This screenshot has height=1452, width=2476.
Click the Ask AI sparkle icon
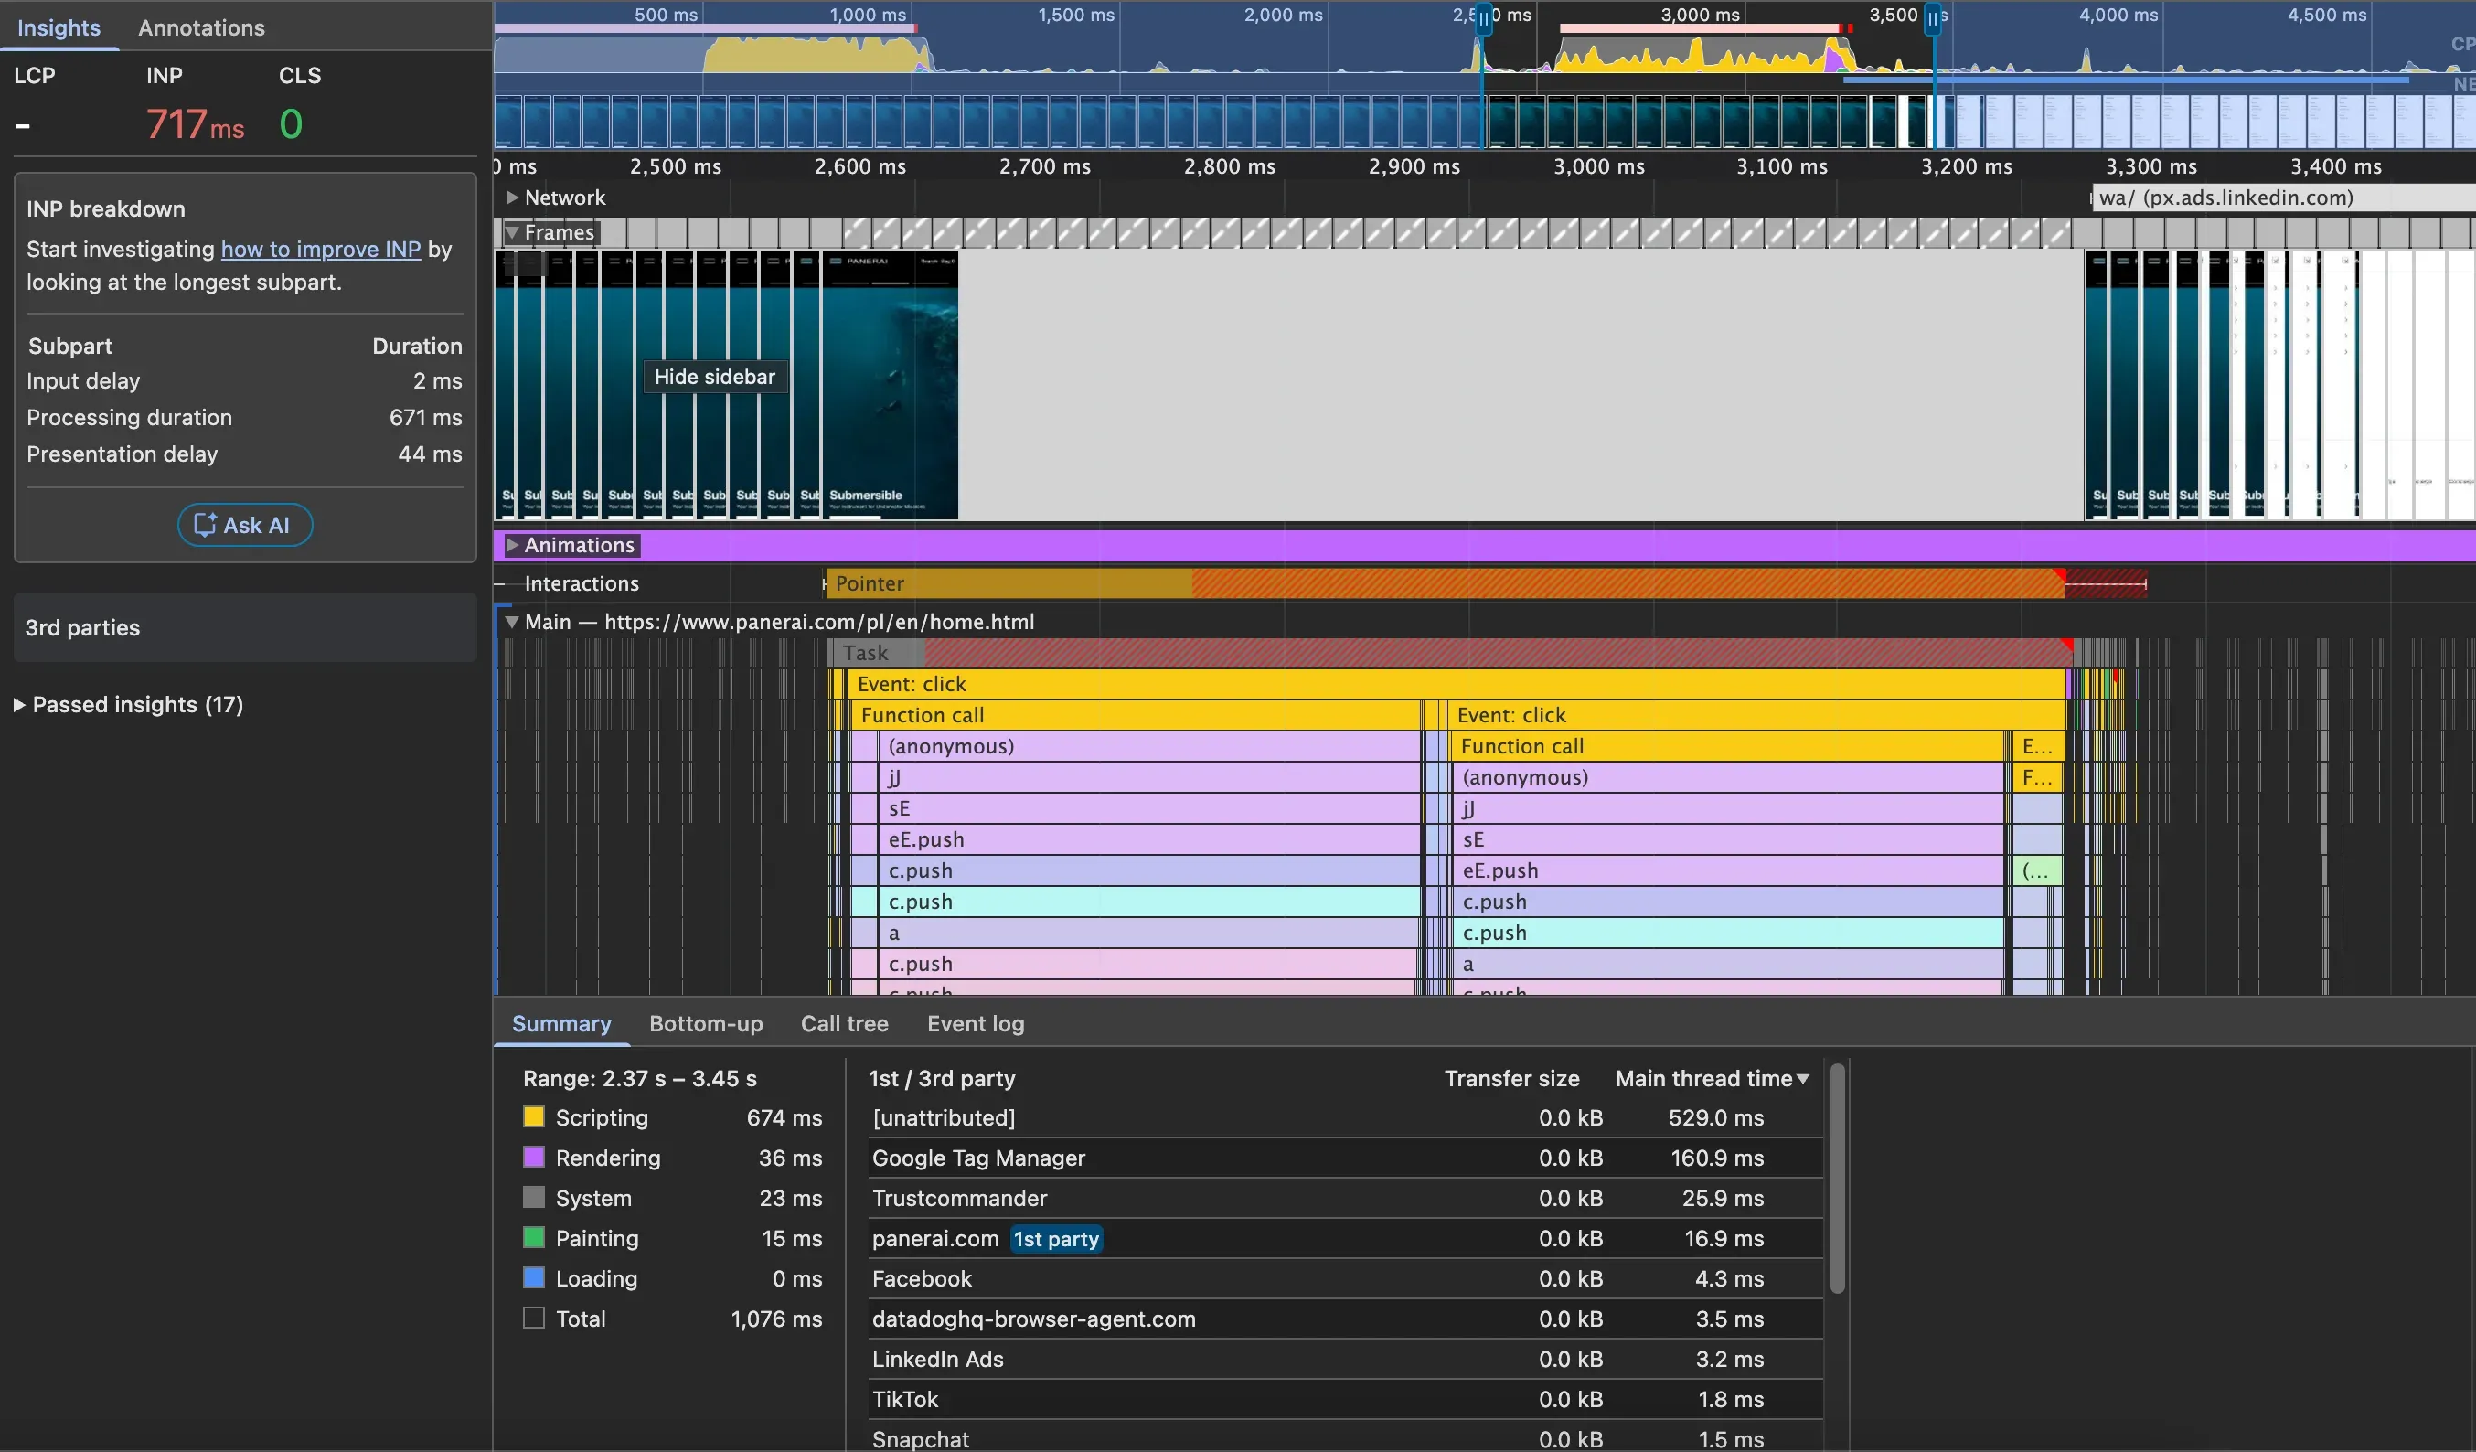205,525
